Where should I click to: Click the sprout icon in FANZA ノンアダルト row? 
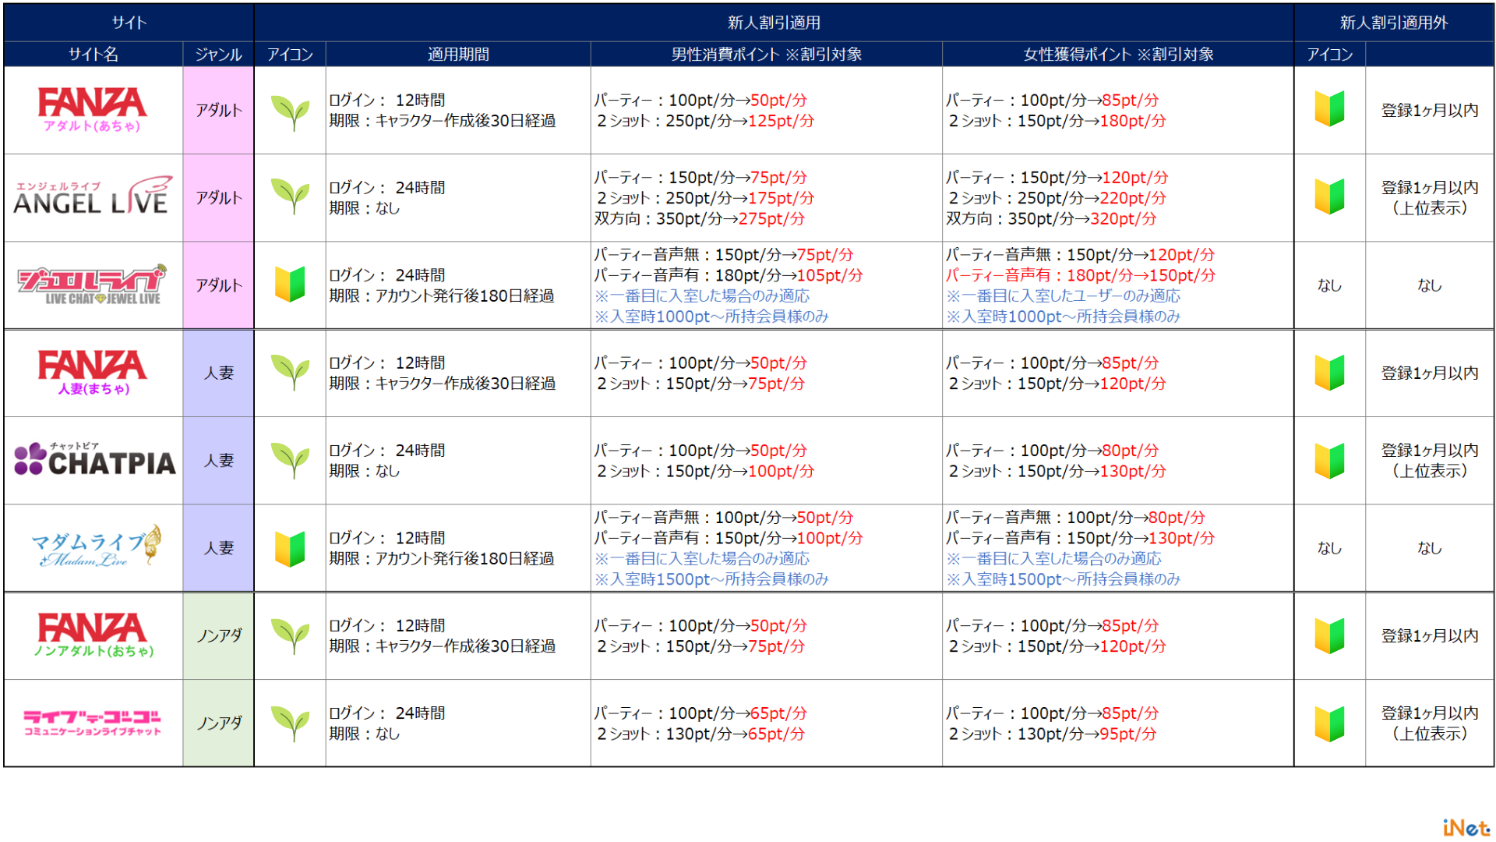click(x=290, y=635)
